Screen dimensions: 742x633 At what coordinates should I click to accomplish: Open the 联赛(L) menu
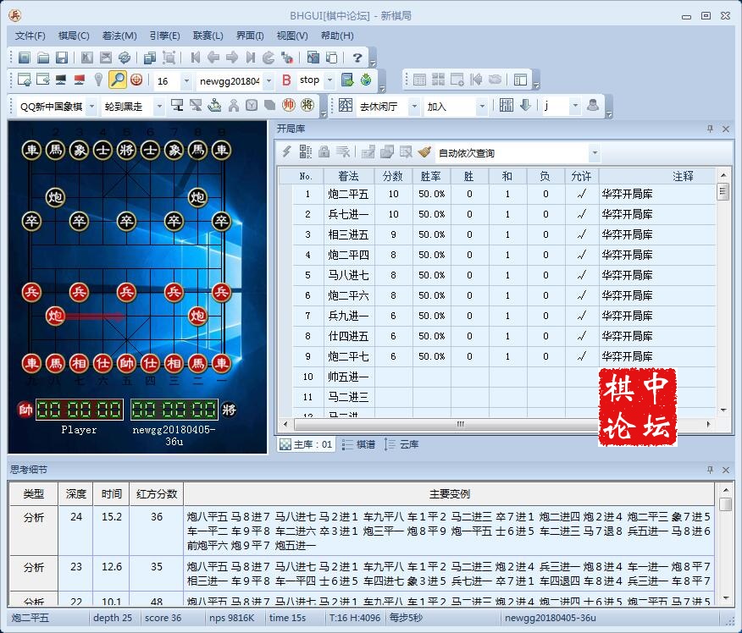208,36
